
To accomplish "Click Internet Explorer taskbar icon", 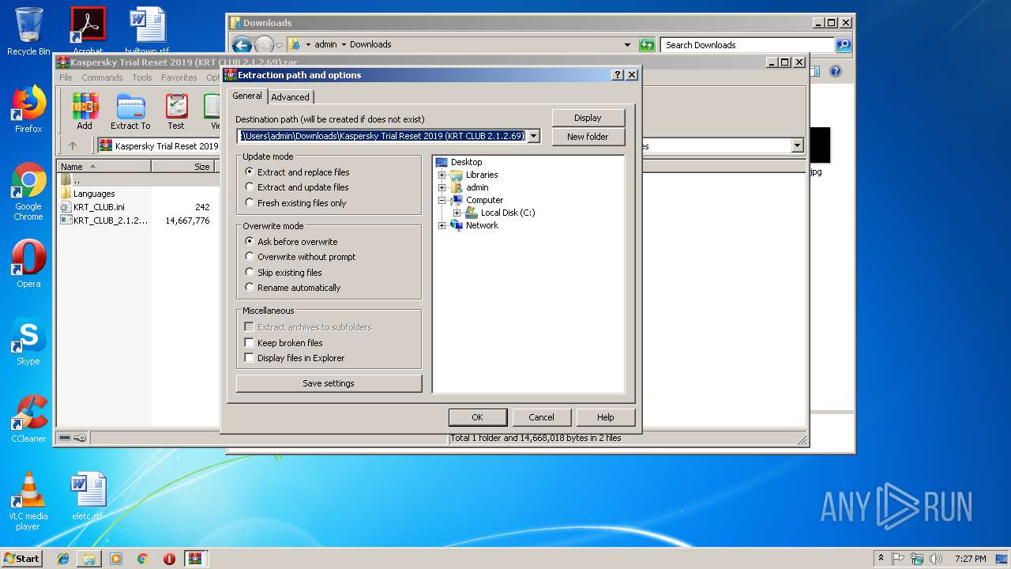I will pos(63,559).
